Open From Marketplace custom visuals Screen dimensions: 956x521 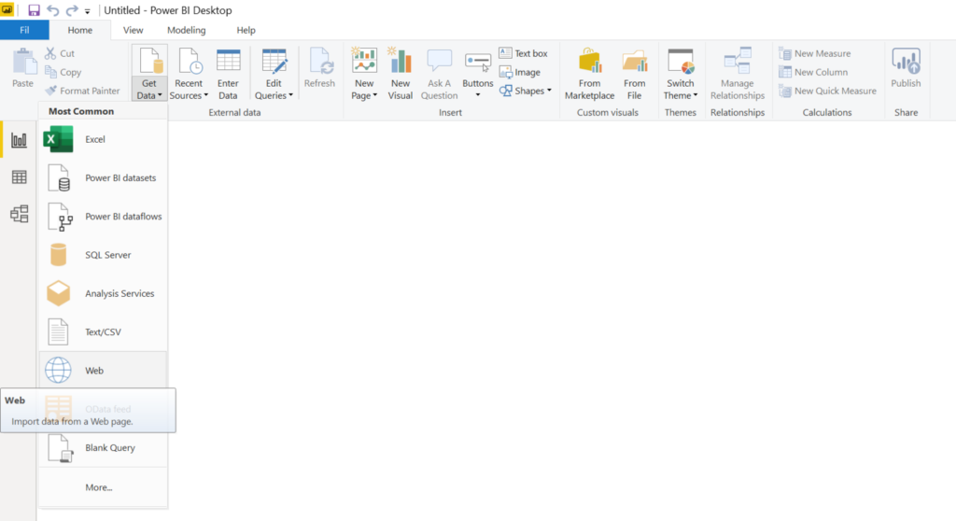point(589,63)
